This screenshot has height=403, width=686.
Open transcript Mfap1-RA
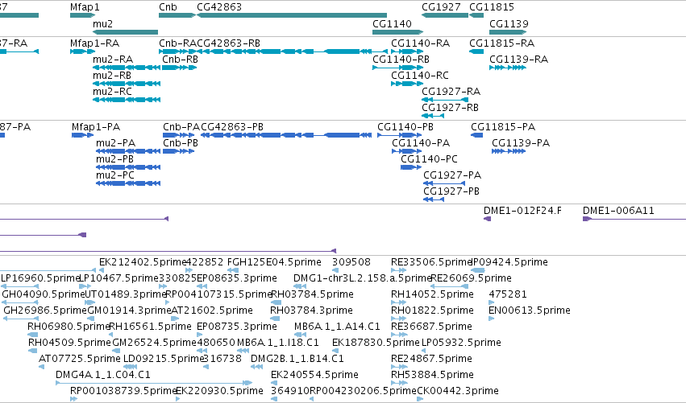[x=94, y=43]
